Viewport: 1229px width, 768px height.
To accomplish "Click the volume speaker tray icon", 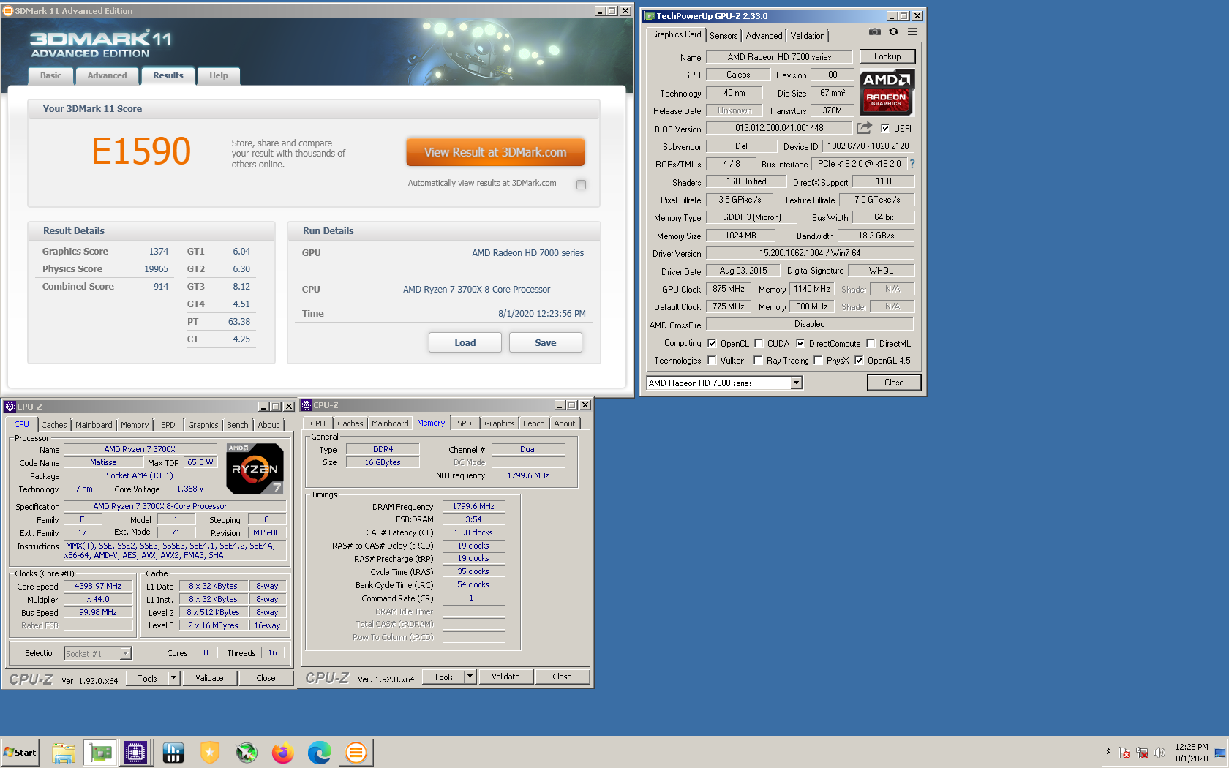I will point(1160,753).
